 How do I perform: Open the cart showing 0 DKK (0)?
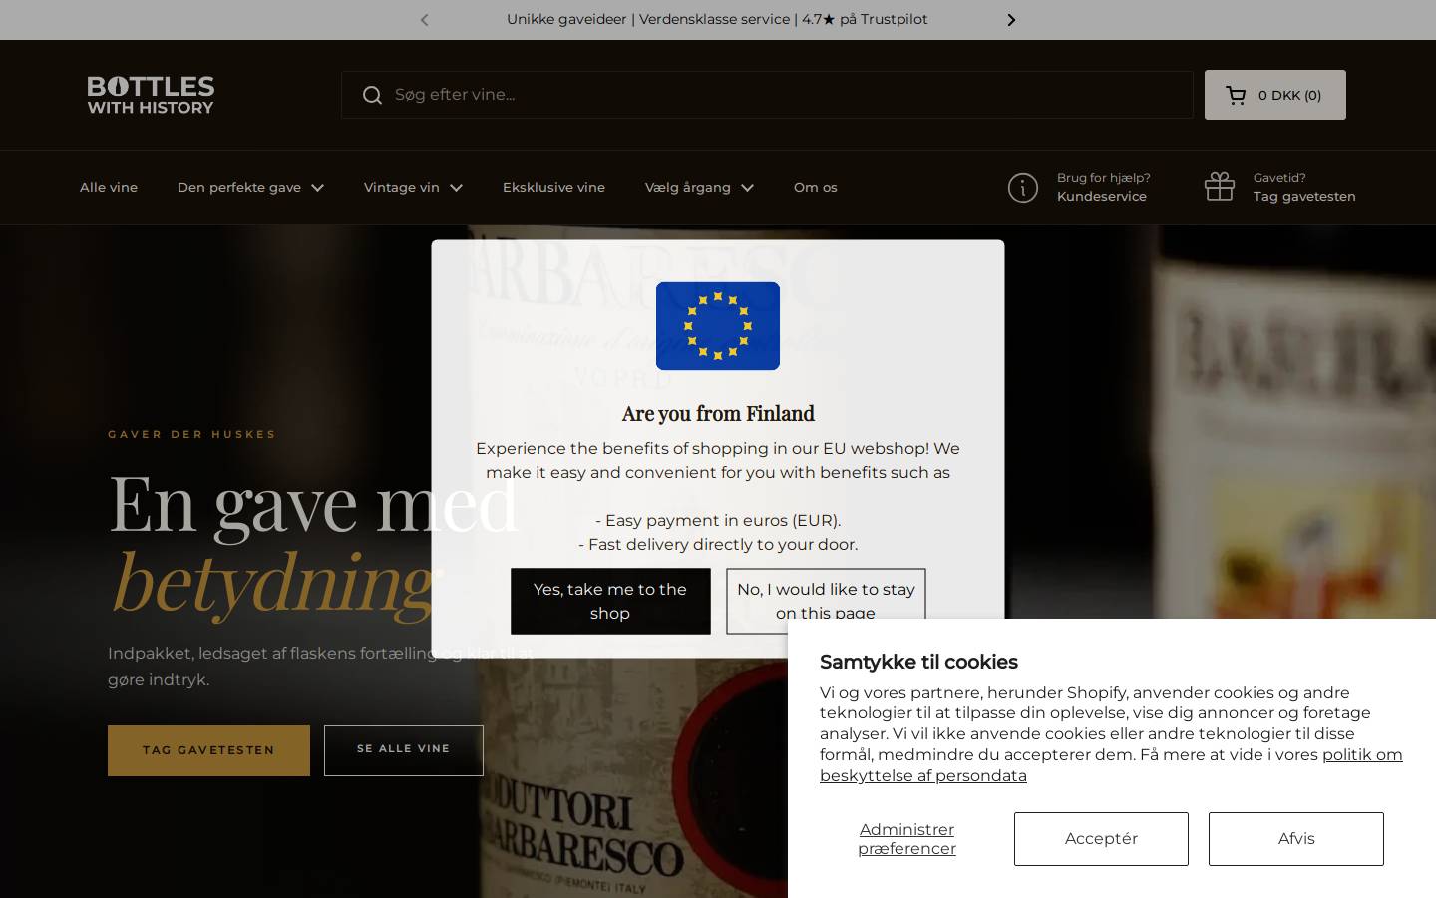1274,95
